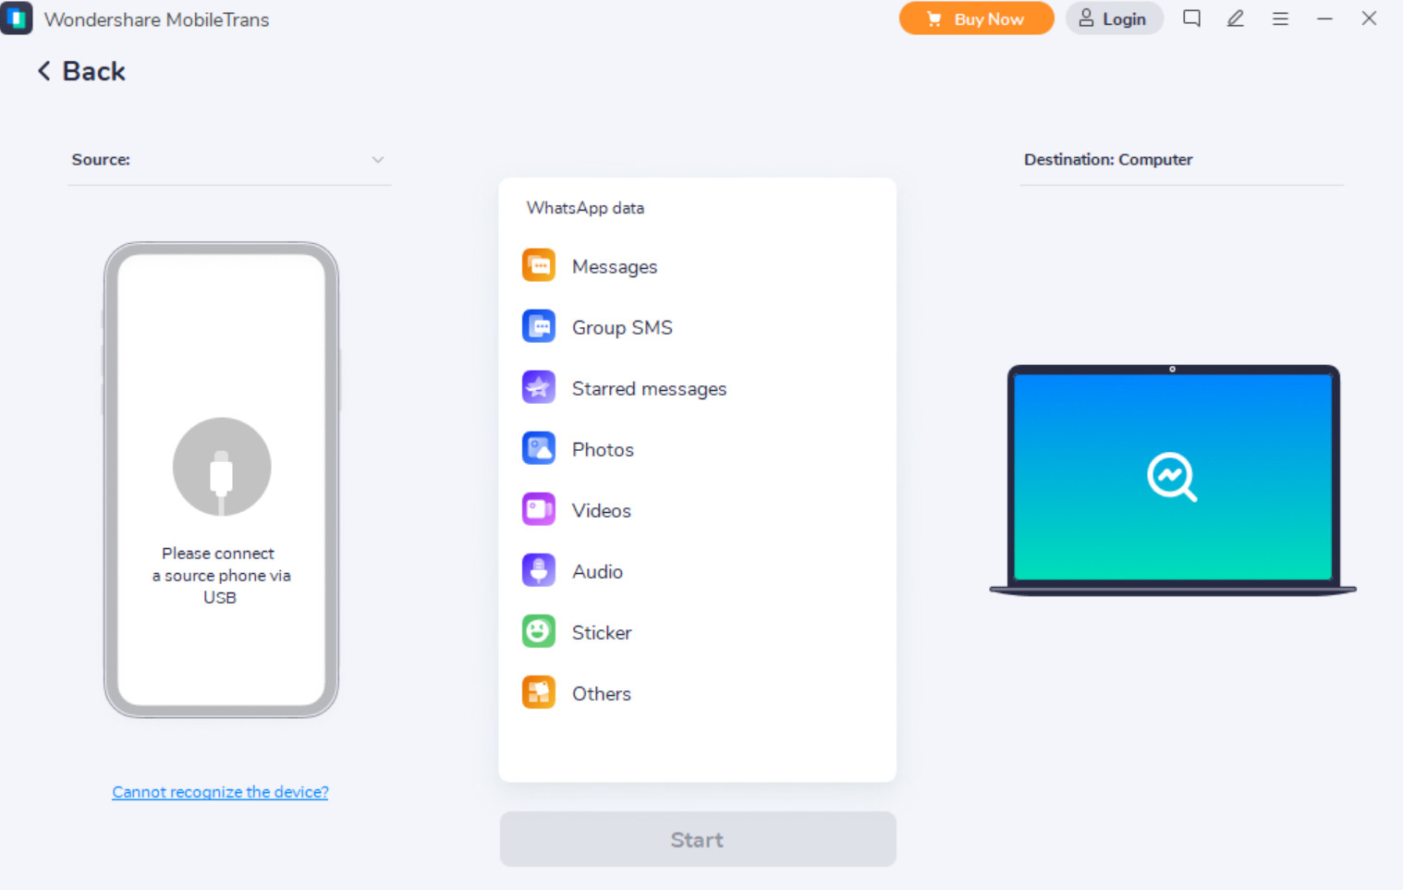Click the 'Please connect a source phone via USB' text
Screen dimensions: 1403x890
221,576
